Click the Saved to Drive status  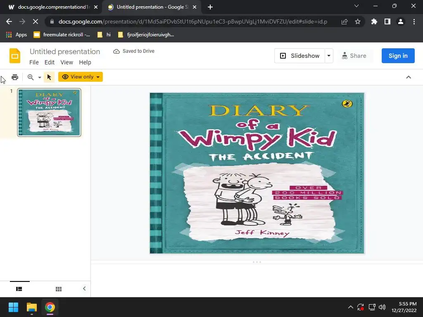(134, 51)
